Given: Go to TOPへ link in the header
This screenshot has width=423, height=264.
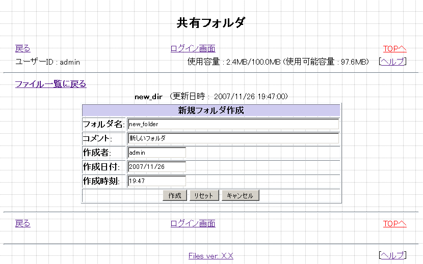Looking at the screenshot, I should [x=394, y=49].
